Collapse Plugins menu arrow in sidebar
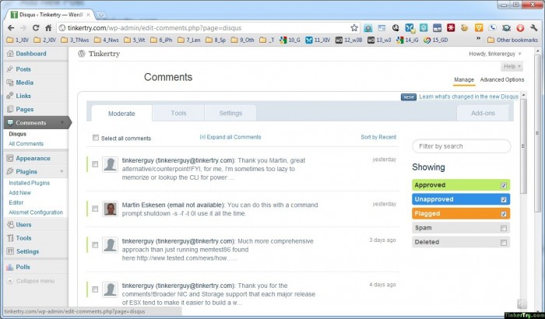The width and height of the screenshot is (545, 319). [x=62, y=171]
